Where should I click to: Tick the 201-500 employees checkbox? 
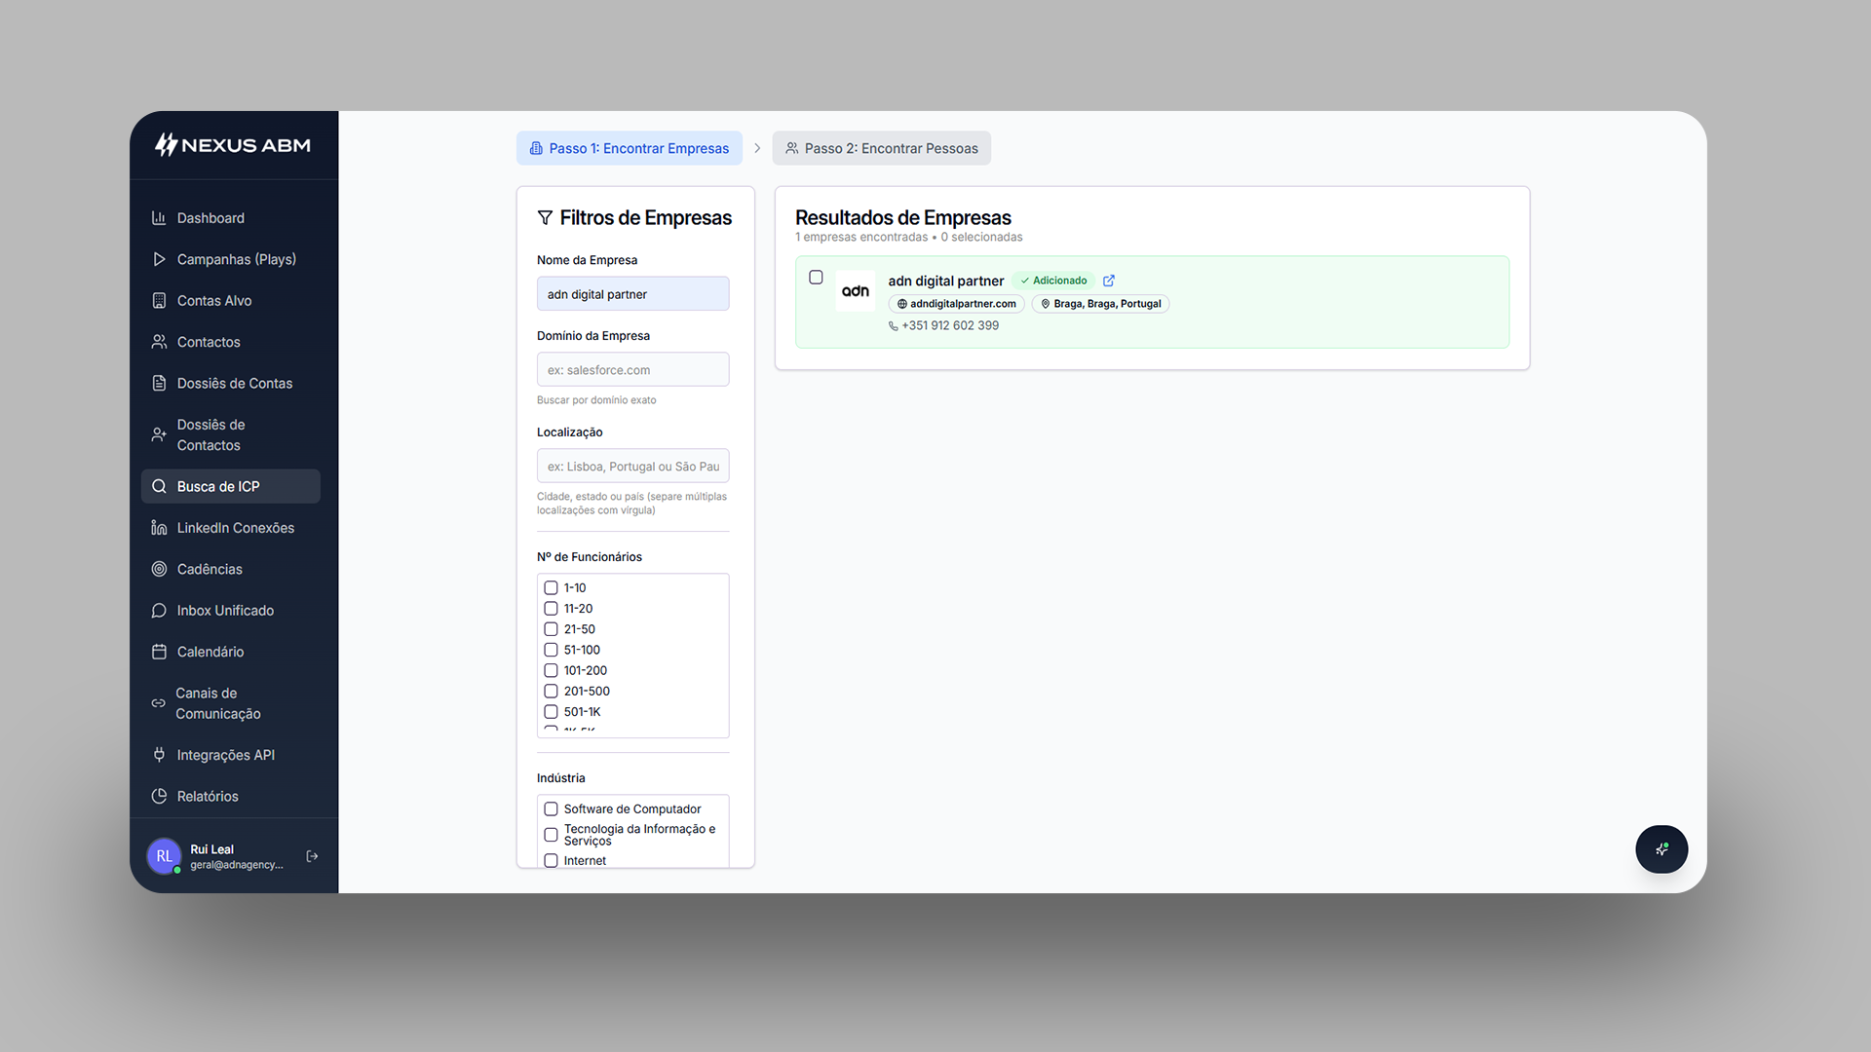point(551,692)
